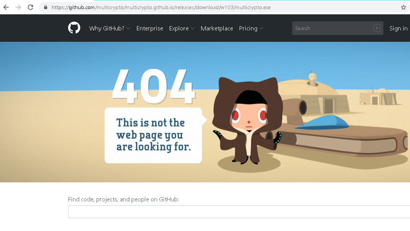410x231 pixels.
Task: Expand the Pricing dropdown
Action: pos(251,28)
